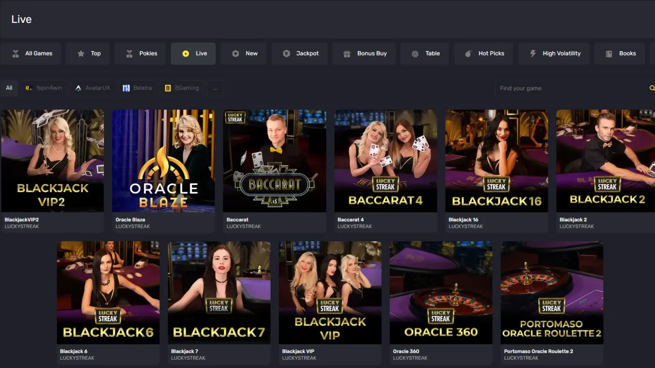Viewport: 655px width, 368px height.
Task: Choose the Hot Picks bomb icon
Action: coord(468,54)
